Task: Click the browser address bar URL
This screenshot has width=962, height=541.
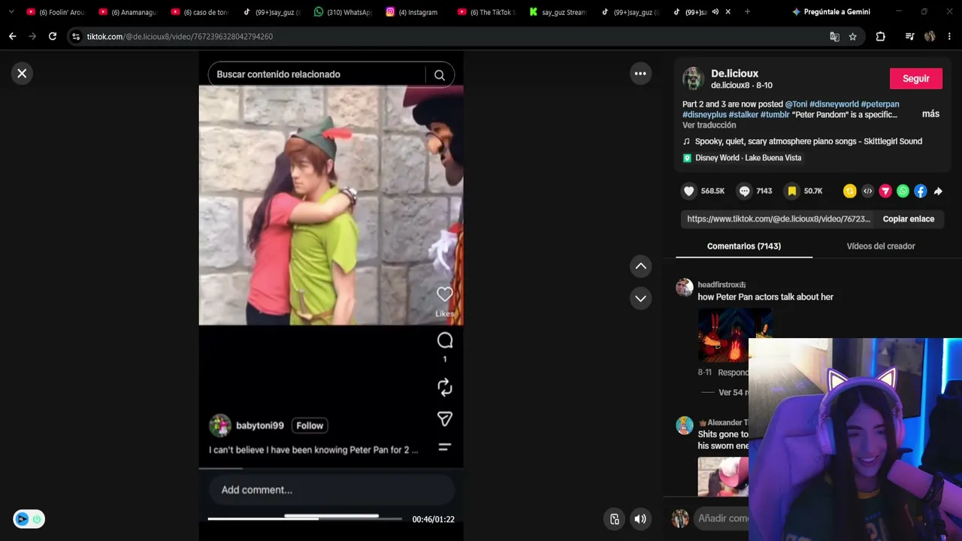Action: click(x=180, y=36)
